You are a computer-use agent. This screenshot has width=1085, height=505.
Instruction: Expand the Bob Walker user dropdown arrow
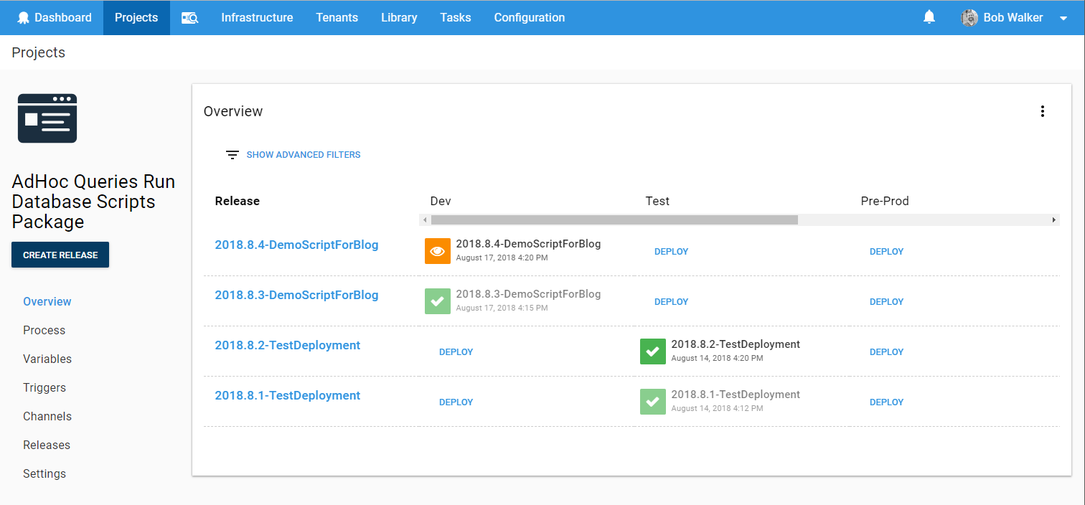pyautogui.click(x=1063, y=19)
